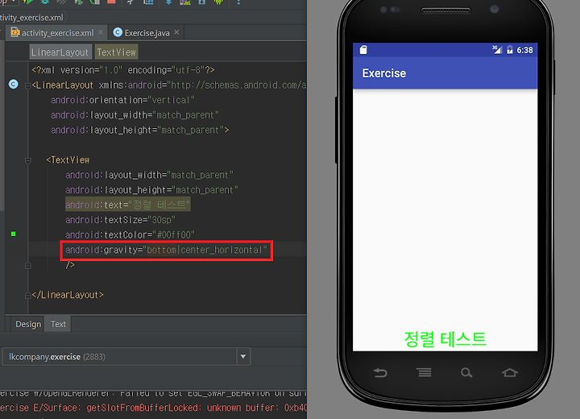Switch to the Text view tab

(x=58, y=324)
